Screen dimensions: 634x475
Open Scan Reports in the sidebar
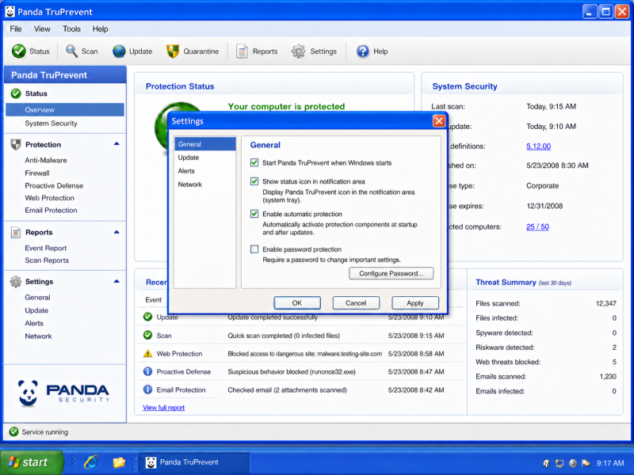[x=47, y=260]
